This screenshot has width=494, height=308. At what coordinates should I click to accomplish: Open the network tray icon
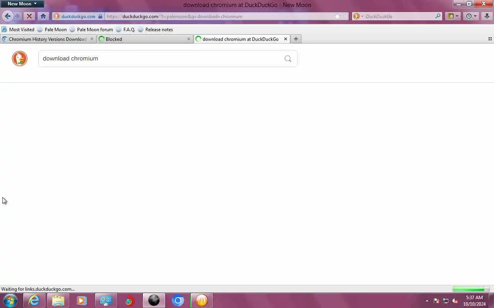pos(446,301)
